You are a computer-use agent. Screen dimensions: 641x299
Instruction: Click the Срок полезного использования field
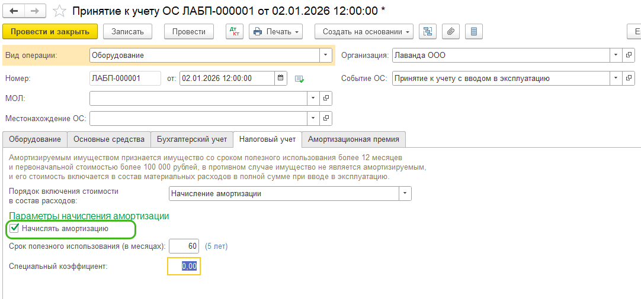click(x=183, y=246)
